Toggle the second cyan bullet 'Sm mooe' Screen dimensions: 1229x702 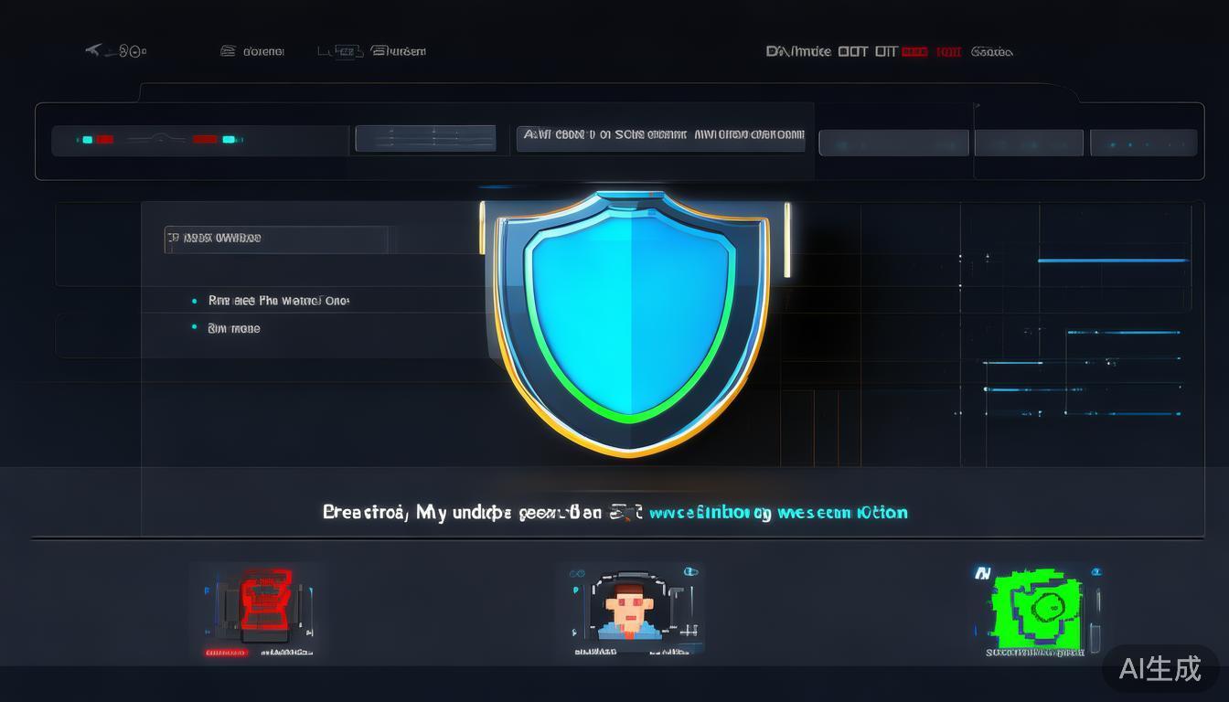pyautogui.click(x=195, y=327)
